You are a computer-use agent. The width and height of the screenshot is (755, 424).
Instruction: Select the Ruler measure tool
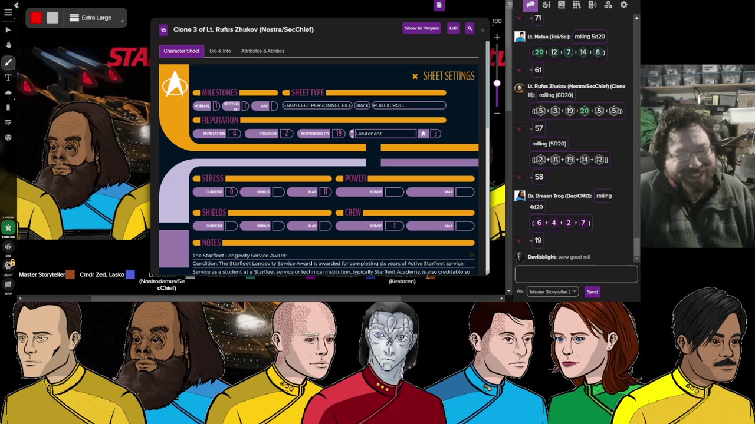[8, 108]
